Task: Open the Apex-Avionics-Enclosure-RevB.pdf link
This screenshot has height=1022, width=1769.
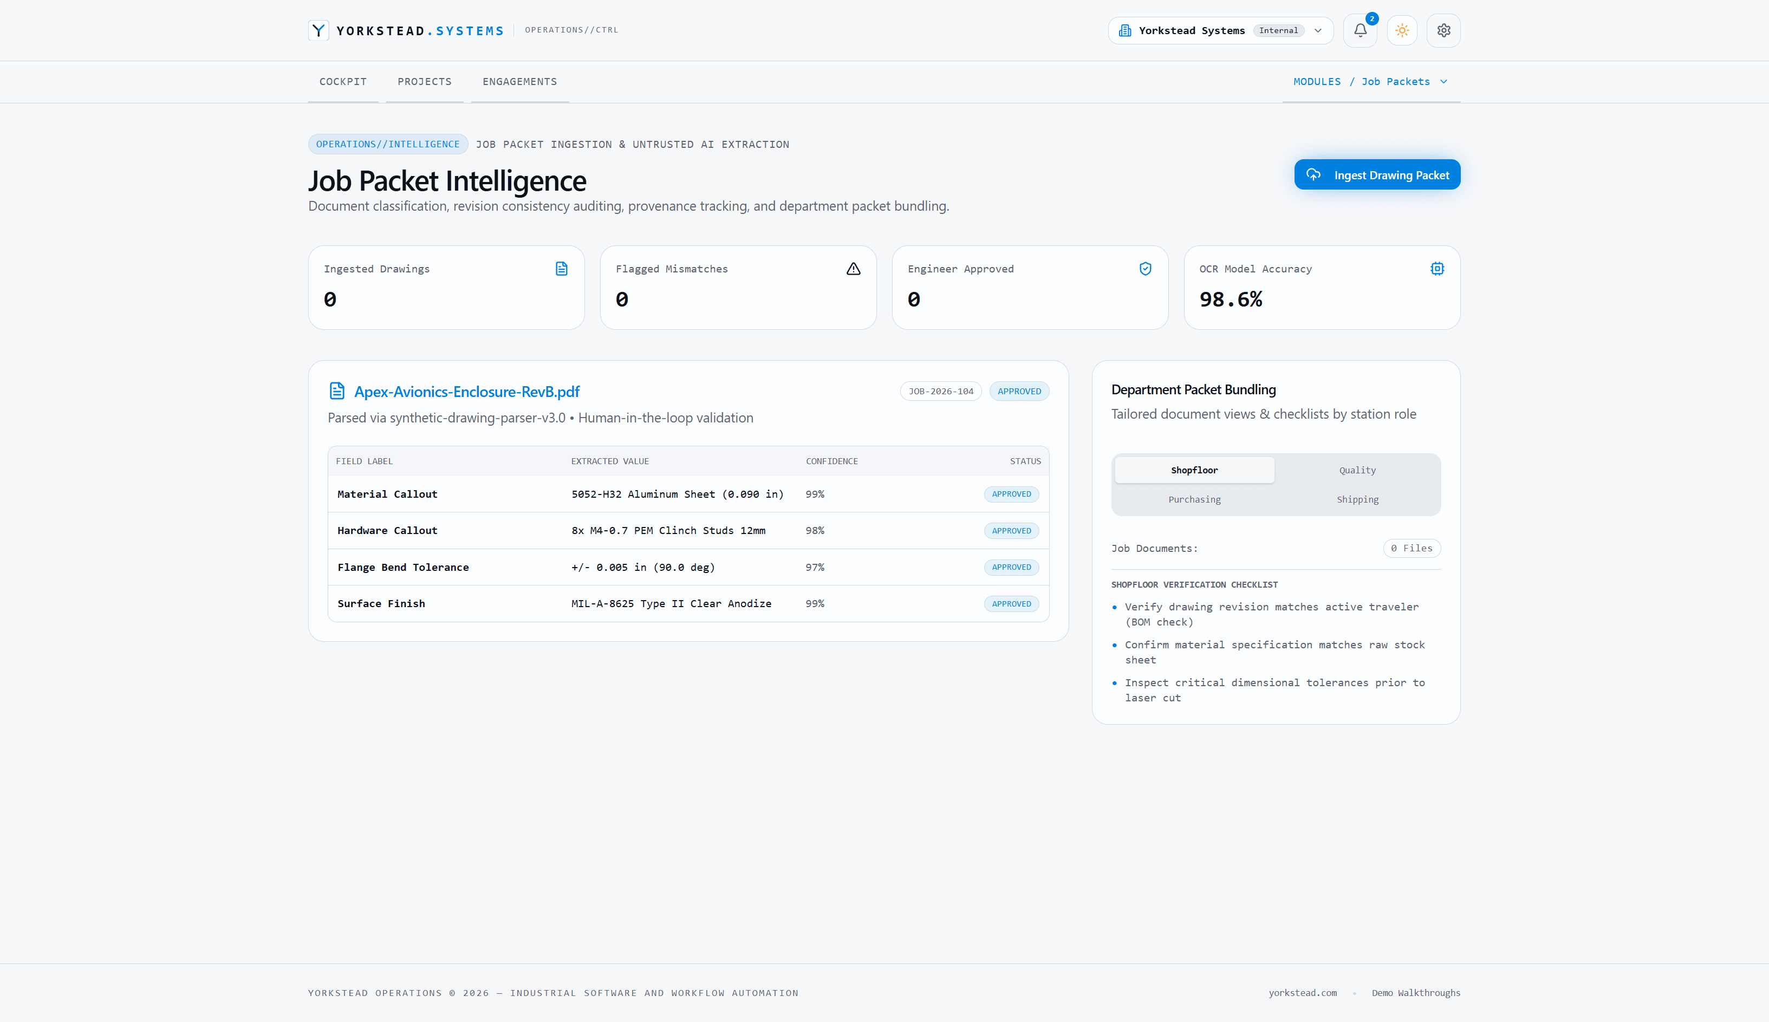Action: [467, 392]
